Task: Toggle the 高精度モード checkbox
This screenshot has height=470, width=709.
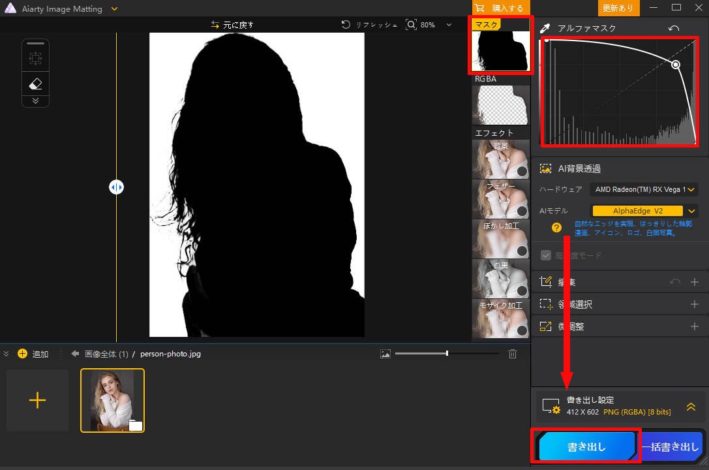Action: coord(545,255)
